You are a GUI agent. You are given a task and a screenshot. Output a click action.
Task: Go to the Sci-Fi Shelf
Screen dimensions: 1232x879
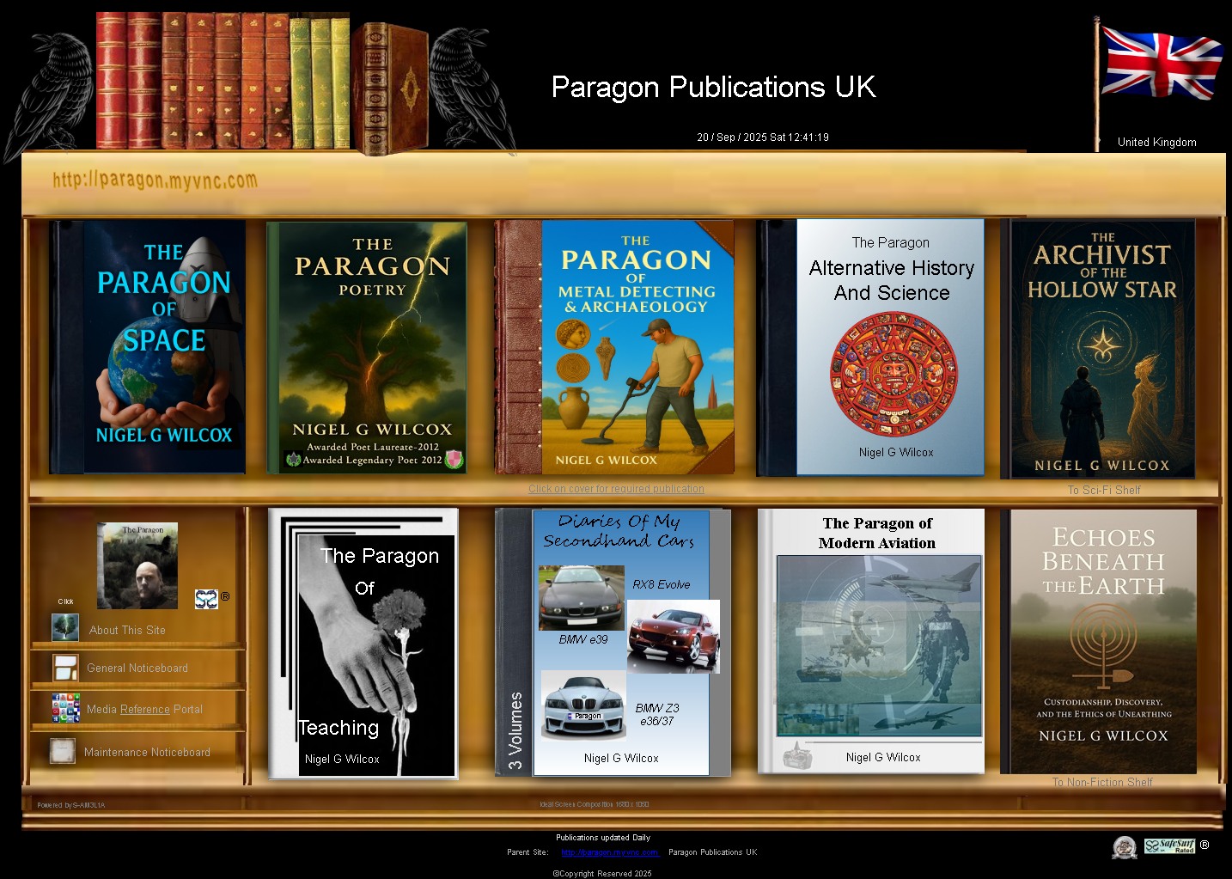point(1103,490)
